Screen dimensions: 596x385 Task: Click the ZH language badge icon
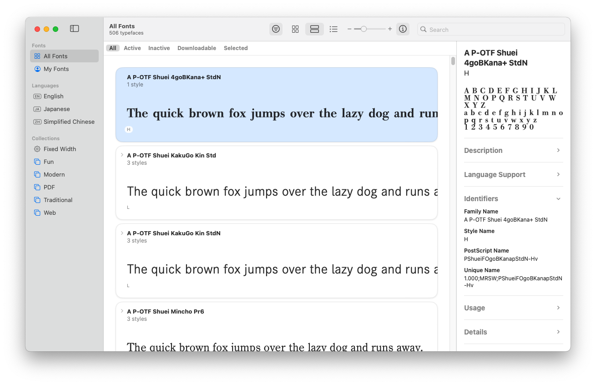point(37,122)
